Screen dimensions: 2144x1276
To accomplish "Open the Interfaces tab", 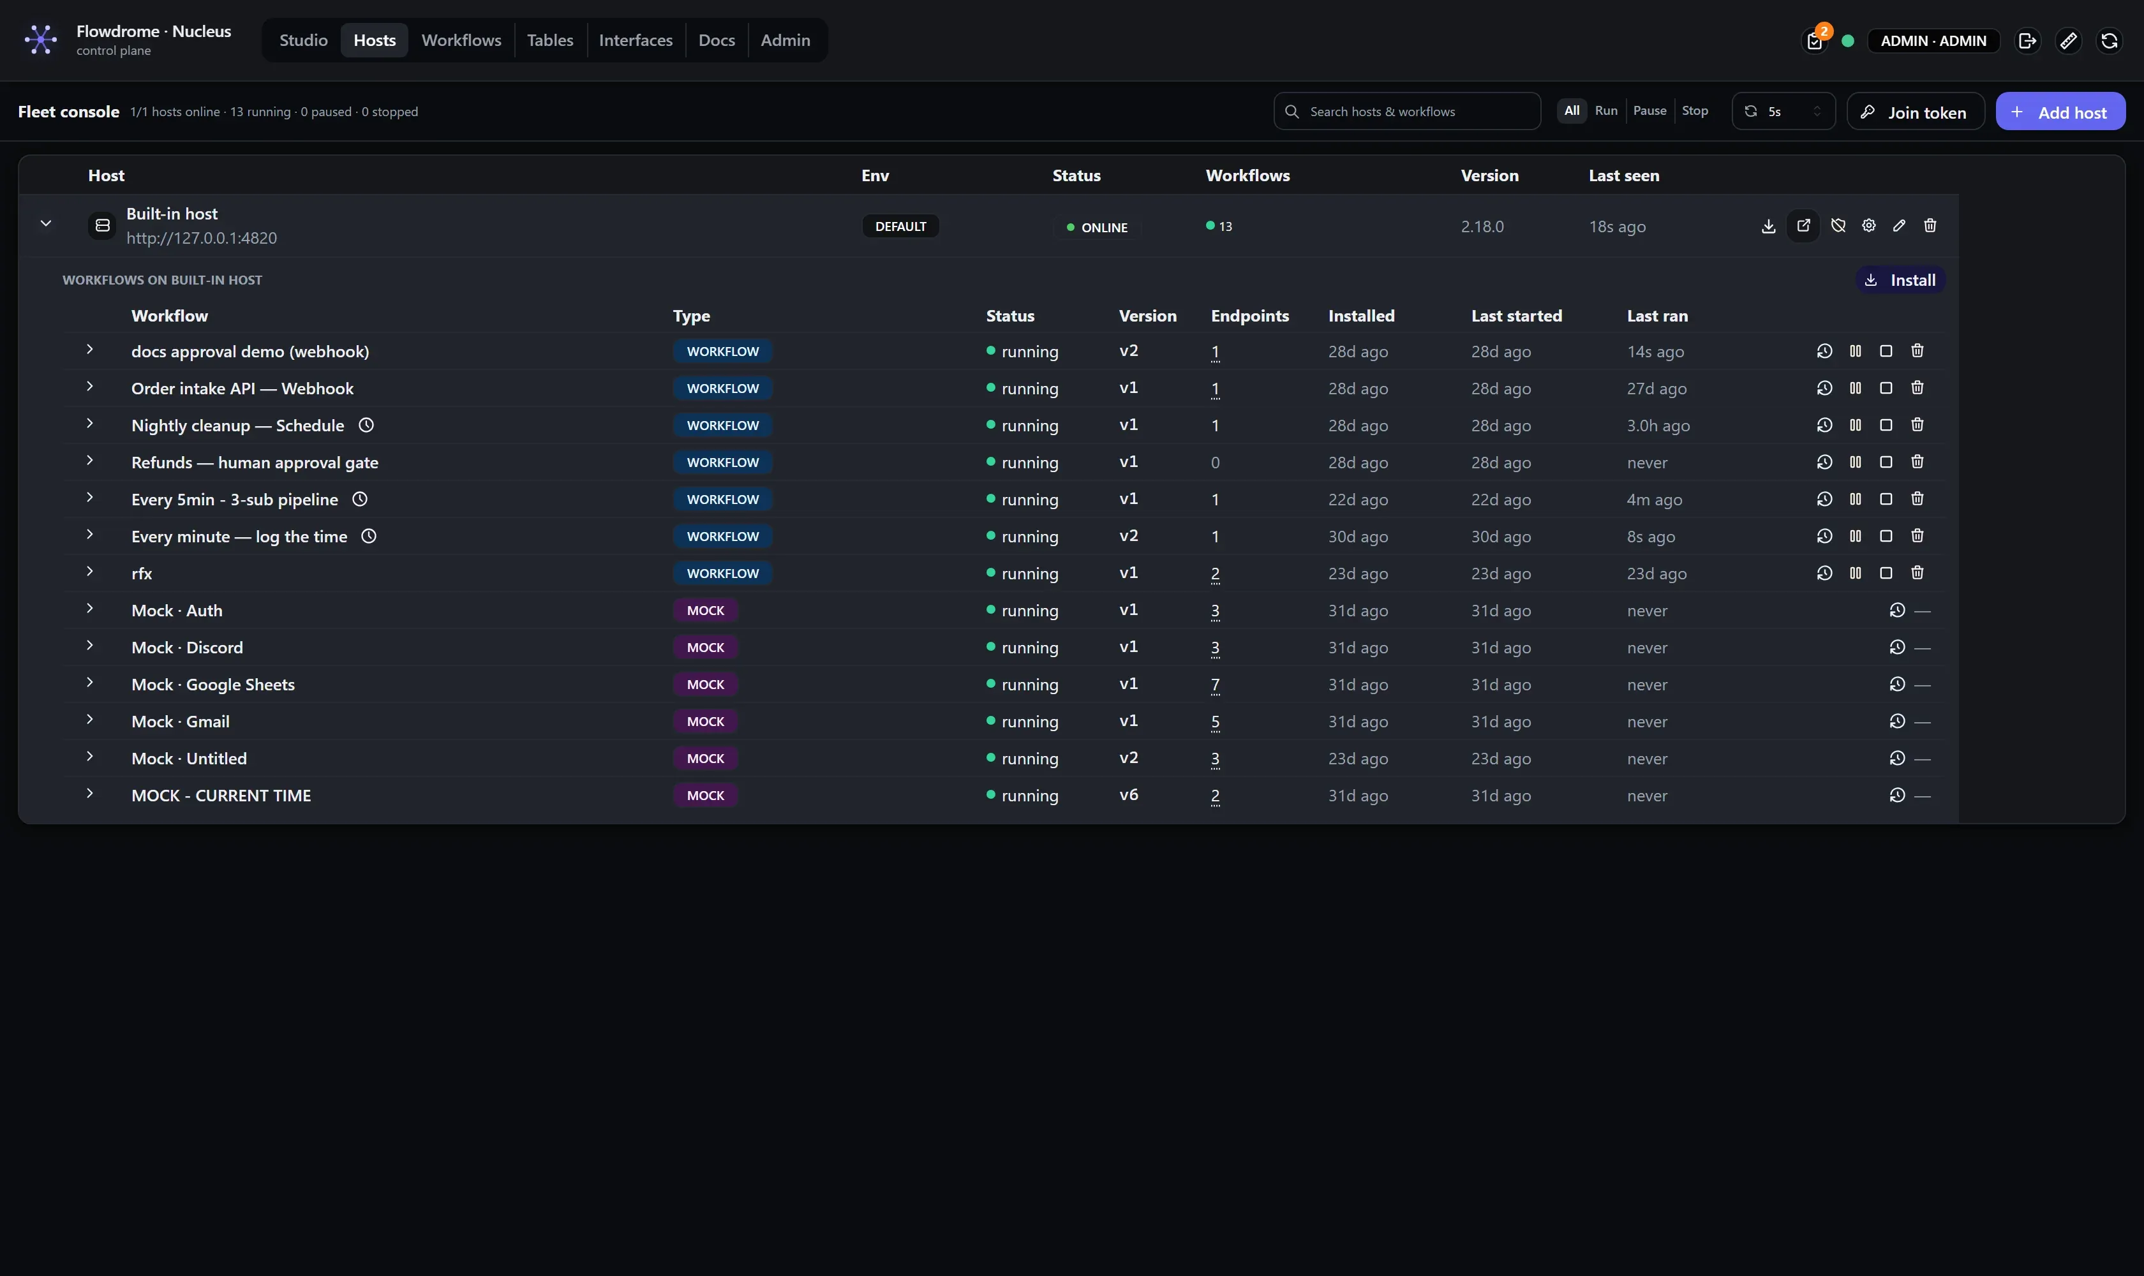I will pos(636,40).
